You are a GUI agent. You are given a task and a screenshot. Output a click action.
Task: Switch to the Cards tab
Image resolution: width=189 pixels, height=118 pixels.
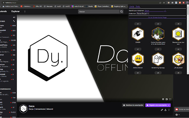(x=132, y=6)
